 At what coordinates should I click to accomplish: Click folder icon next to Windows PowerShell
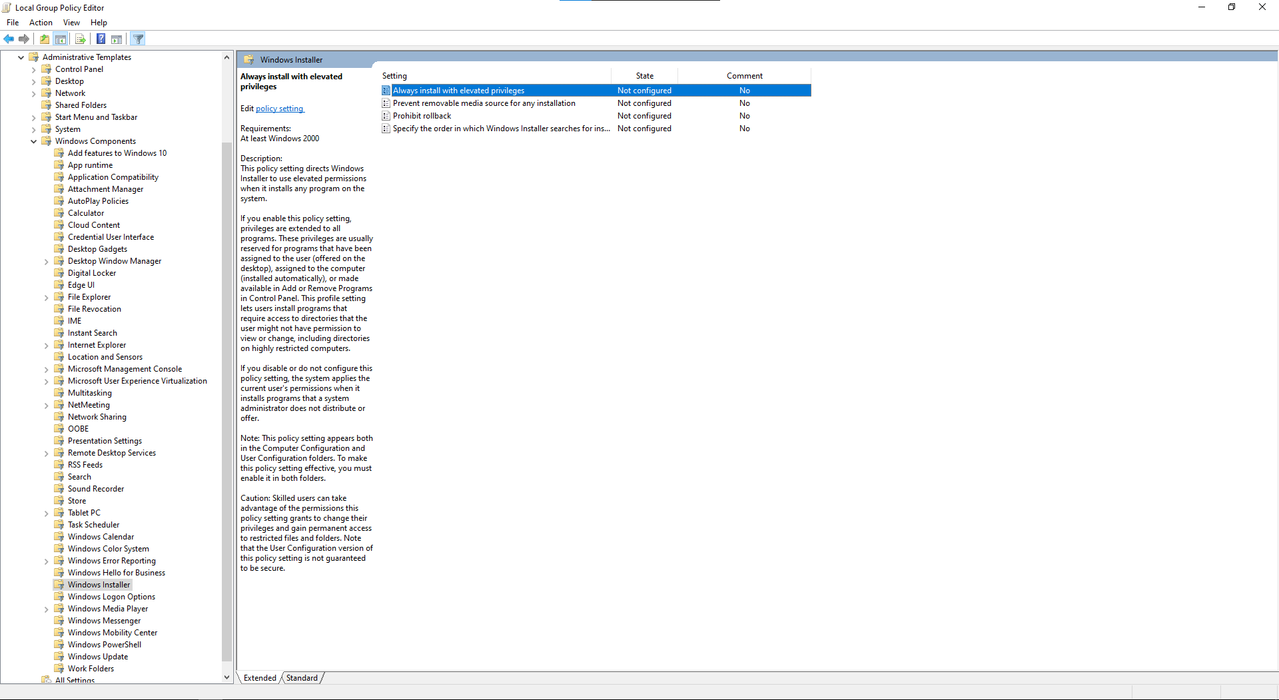(x=59, y=645)
